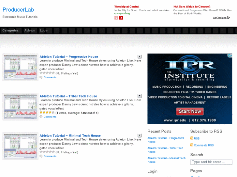Open Progressive House tutorial thumbnail
The image size is (237, 177).
21,67
